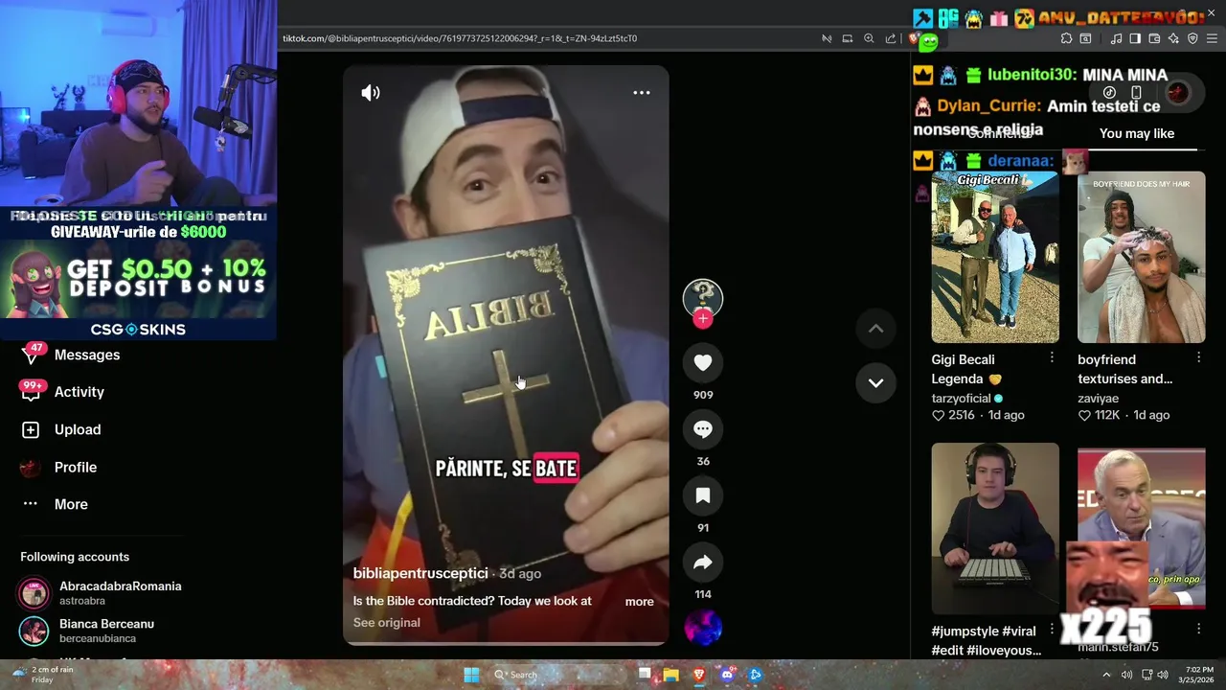The image size is (1226, 690).
Task: Go to previous video with up chevron
Action: [875, 329]
